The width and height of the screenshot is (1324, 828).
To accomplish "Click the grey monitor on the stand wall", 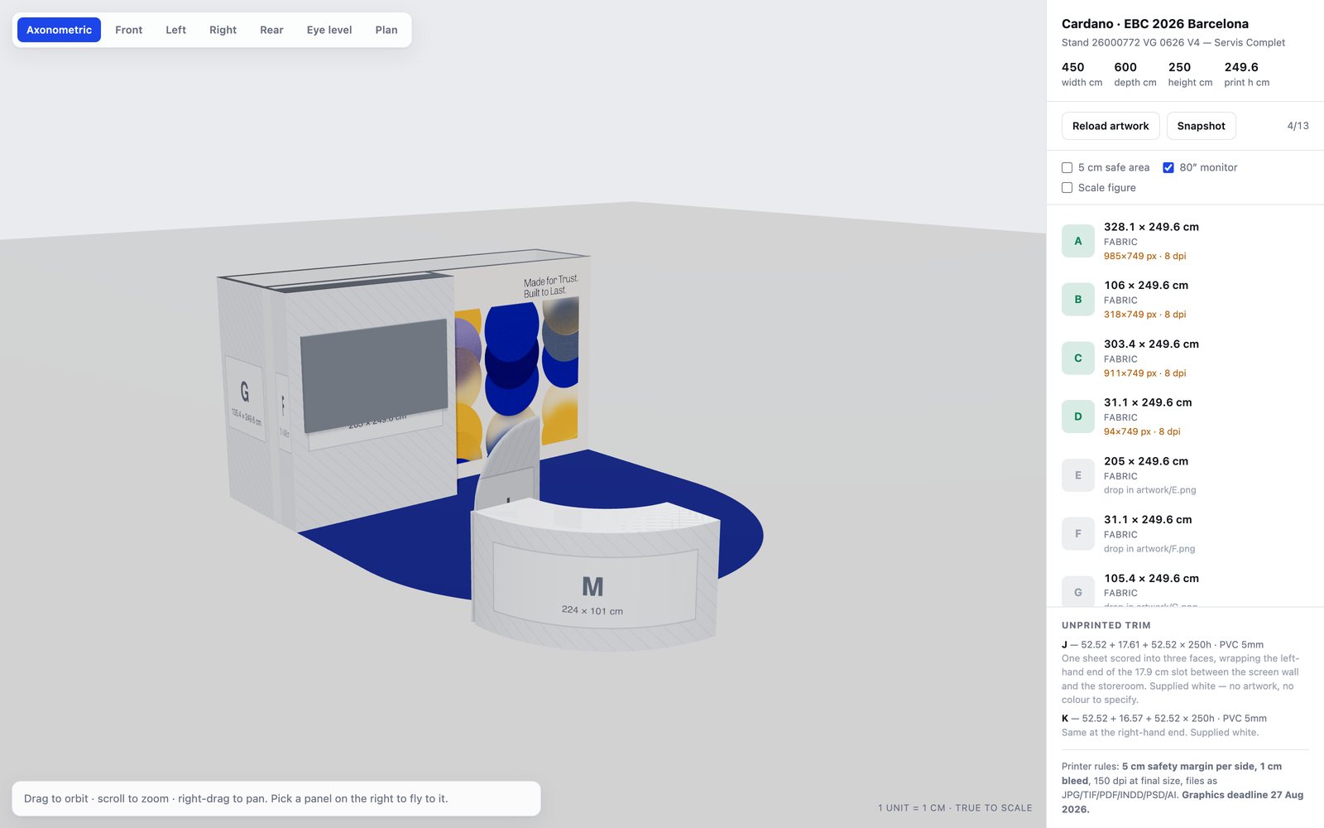I will pos(375,375).
